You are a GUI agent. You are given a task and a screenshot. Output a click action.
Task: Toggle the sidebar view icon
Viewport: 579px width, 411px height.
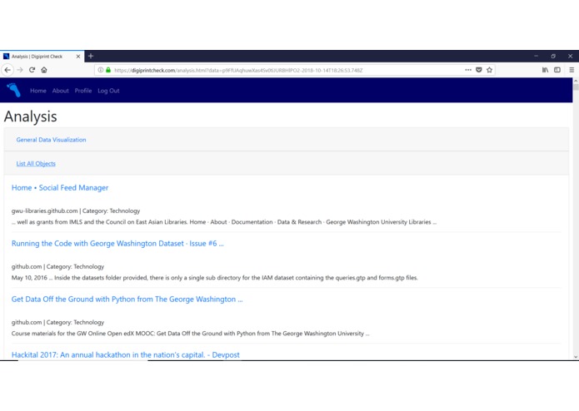pyautogui.click(x=557, y=70)
